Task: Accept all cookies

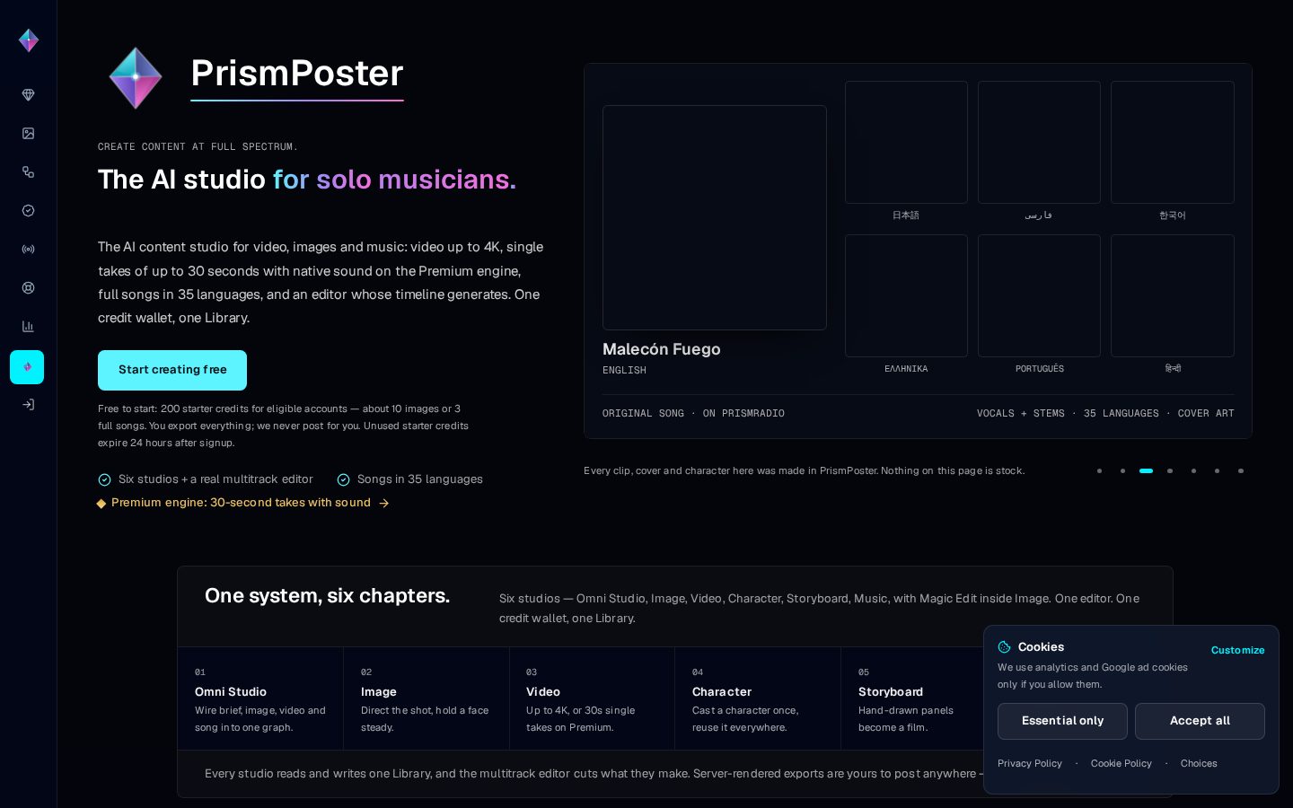Action: (1200, 721)
